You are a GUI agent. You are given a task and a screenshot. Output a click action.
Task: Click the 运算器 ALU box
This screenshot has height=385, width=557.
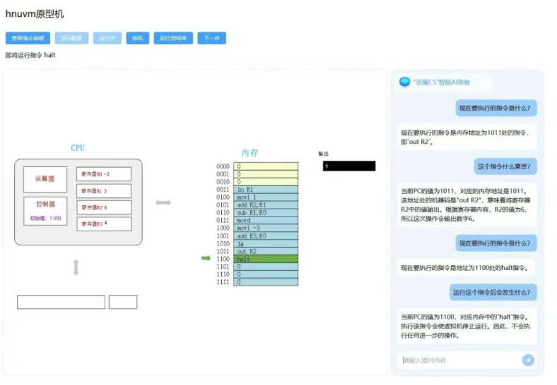click(x=45, y=179)
